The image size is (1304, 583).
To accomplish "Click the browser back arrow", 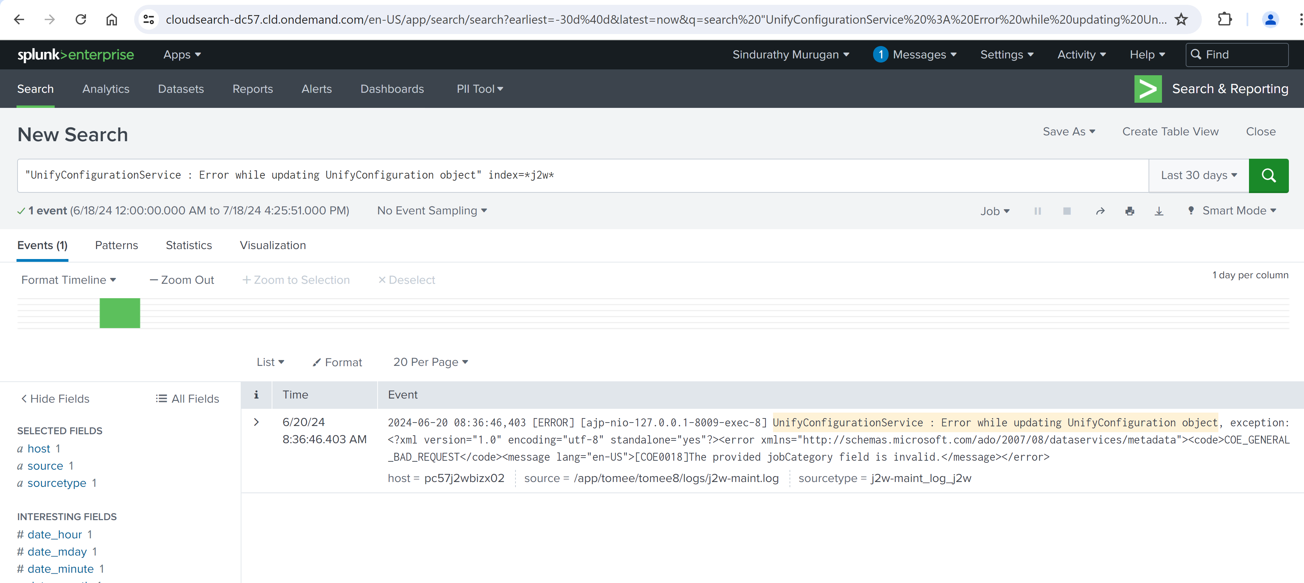I will click(x=19, y=19).
